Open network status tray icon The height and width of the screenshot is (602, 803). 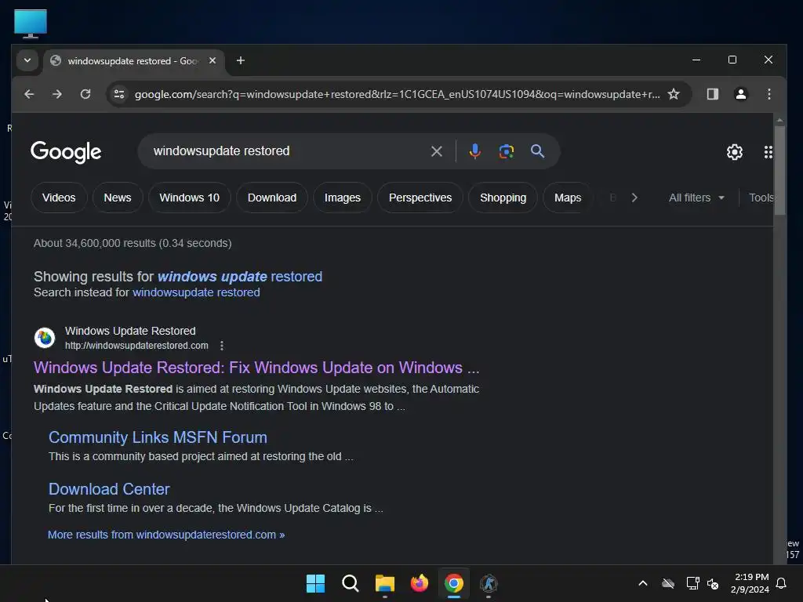[693, 583]
